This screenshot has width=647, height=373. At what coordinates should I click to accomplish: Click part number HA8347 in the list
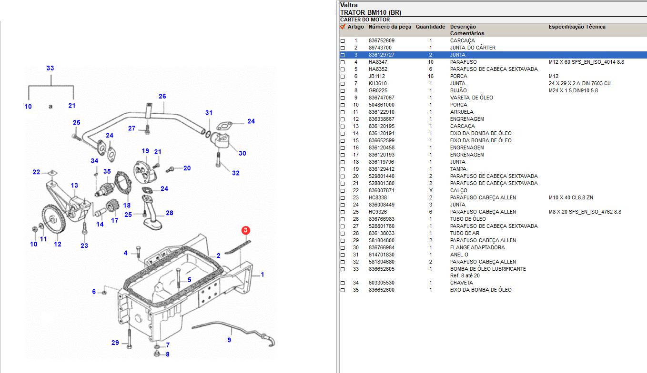(378, 62)
